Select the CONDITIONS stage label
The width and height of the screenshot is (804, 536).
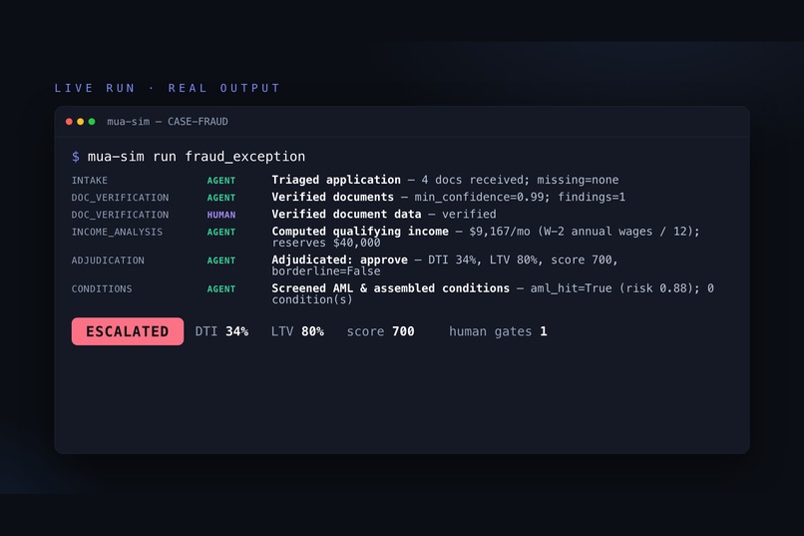tap(102, 288)
